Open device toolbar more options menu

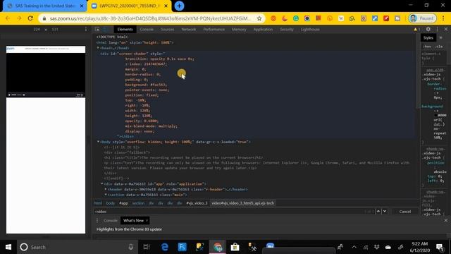coord(86,29)
